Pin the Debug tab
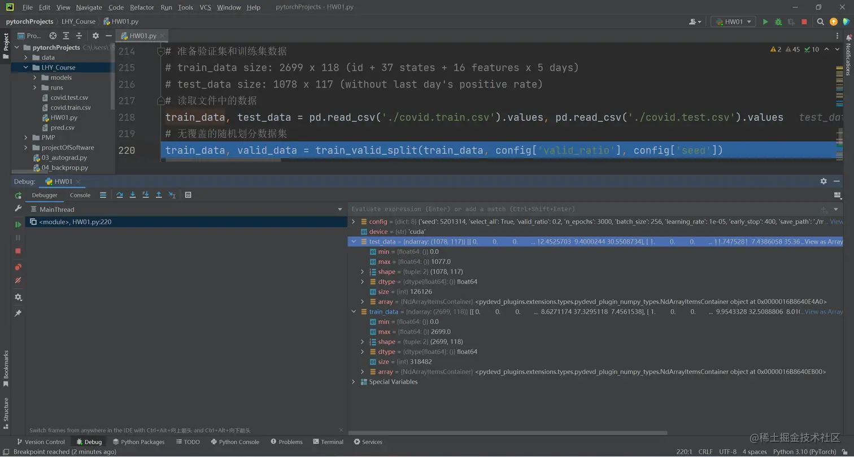 [x=18, y=313]
